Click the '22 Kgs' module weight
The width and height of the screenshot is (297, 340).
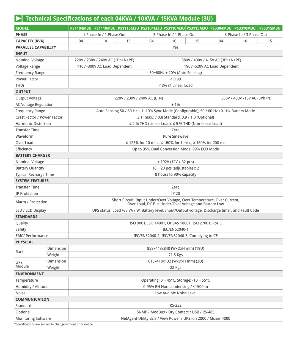[x=175, y=268]
